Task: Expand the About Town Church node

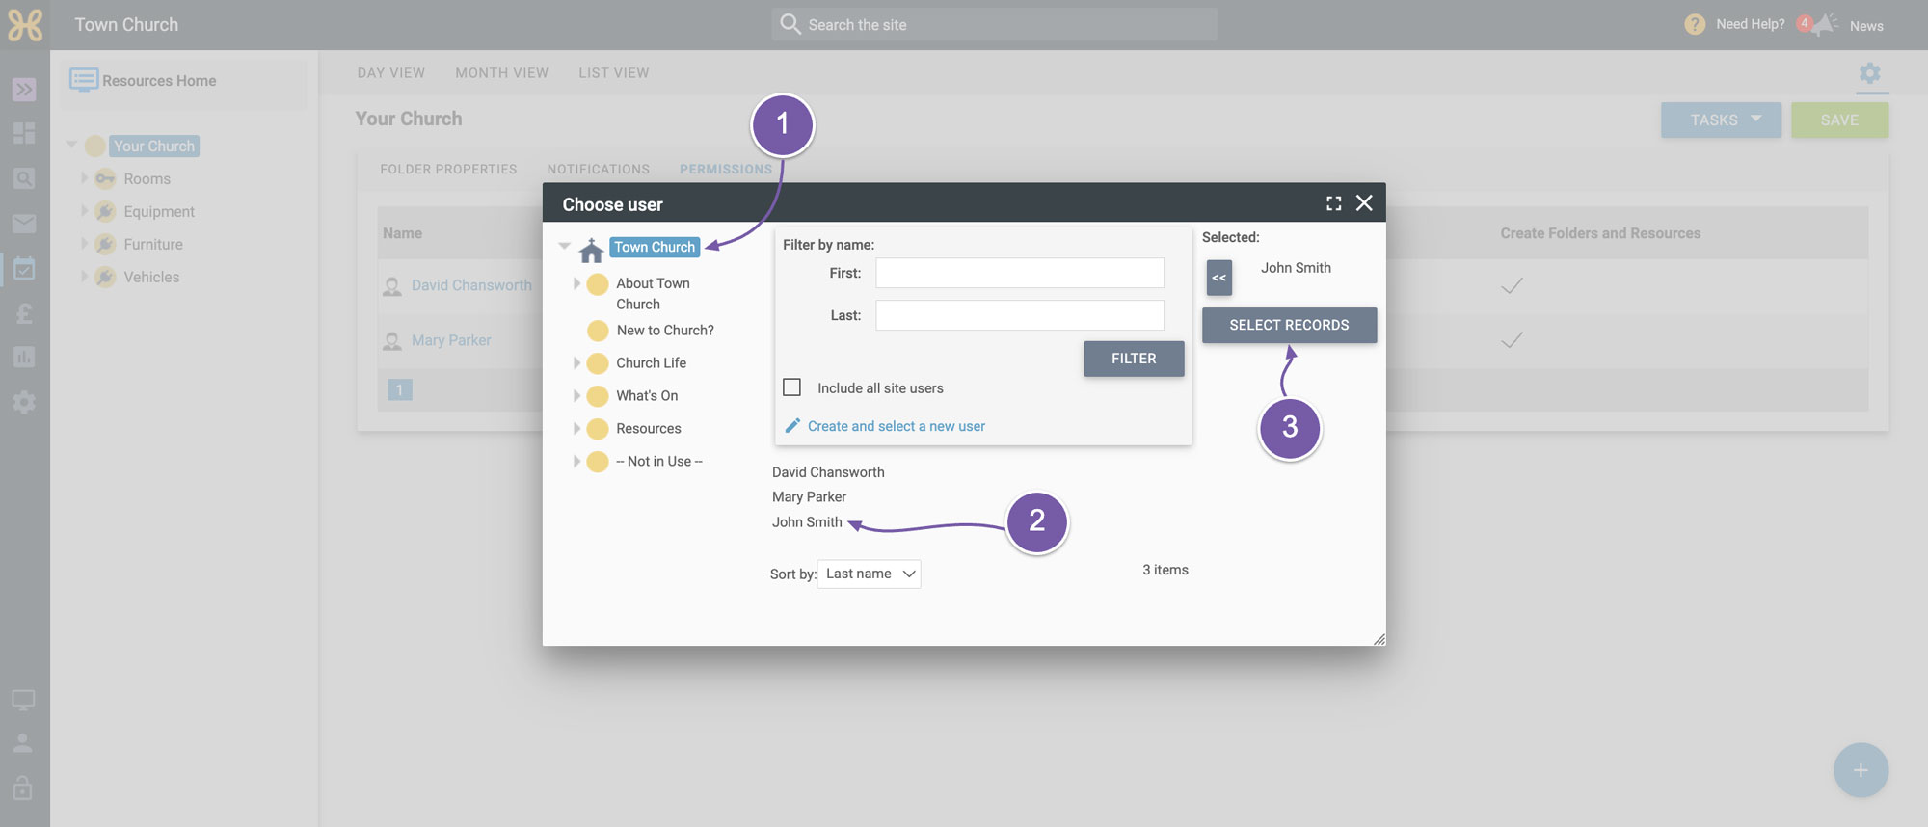Action: tap(576, 283)
